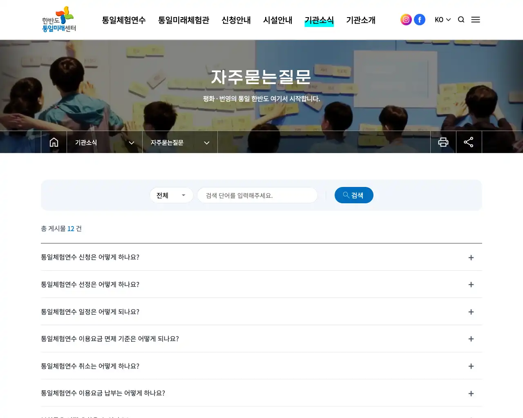
Task: Open the 자주묻는질문 breadcrumb dropdown
Action: [180, 142]
